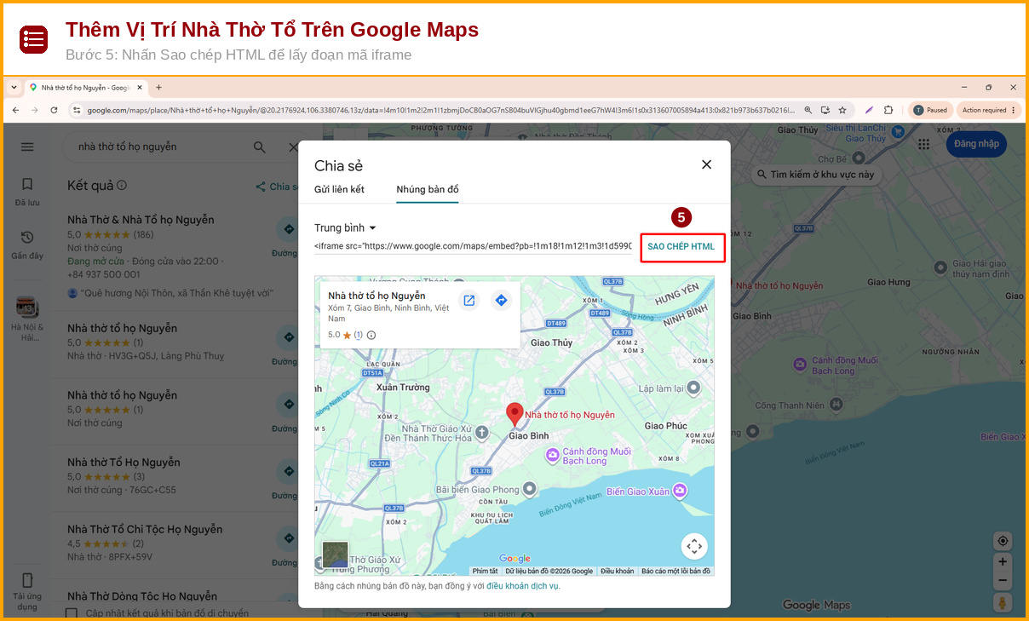
Task: Click directions icon for Nhà Thờ & Nhà Tổ
Action: click(287, 230)
